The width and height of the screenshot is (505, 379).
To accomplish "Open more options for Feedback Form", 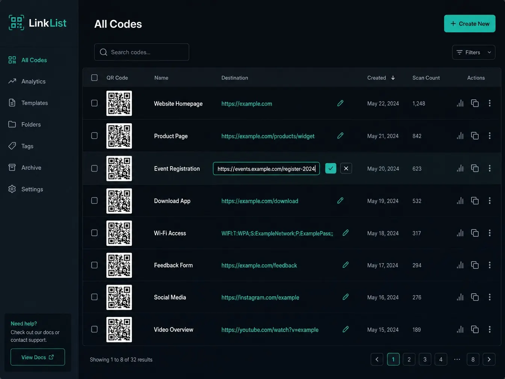I will coord(490,265).
